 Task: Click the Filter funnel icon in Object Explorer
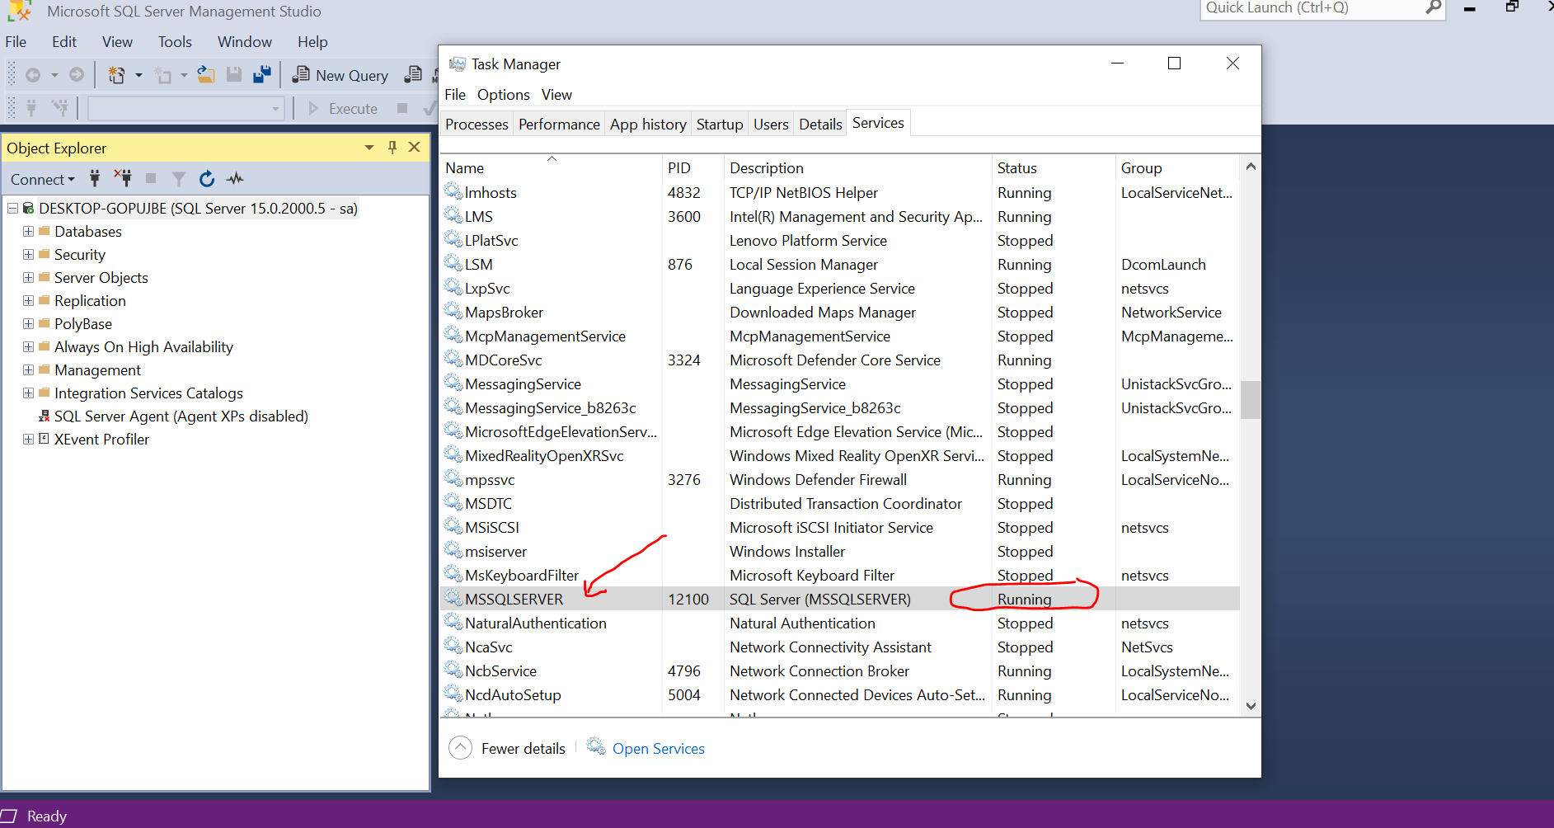tap(179, 179)
